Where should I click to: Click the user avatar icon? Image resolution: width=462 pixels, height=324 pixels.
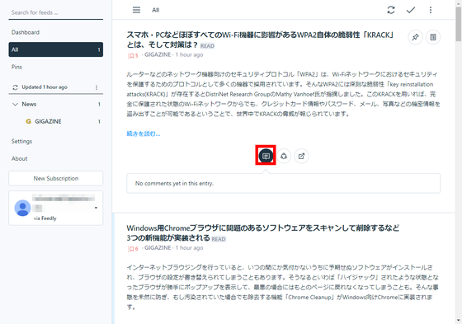(22, 208)
